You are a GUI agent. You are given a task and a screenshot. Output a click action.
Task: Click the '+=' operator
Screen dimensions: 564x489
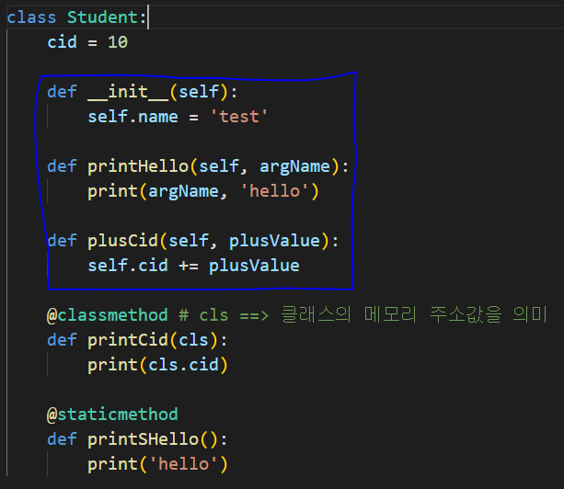(x=189, y=266)
